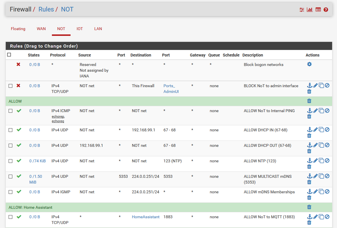Click the related settings sliders icon
The height and width of the screenshot is (228, 337).
click(301, 9)
